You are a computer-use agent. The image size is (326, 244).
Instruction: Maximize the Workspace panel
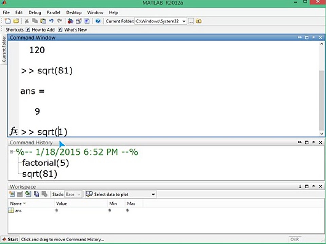307,186
